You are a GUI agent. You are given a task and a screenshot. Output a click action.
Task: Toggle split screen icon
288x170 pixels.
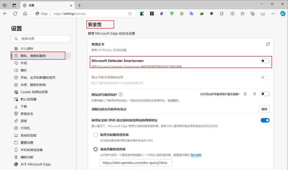tap(232, 14)
